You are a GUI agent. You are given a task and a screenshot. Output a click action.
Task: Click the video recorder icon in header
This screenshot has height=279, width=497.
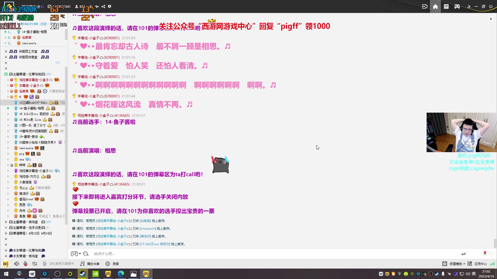pyautogui.click(x=425, y=6)
